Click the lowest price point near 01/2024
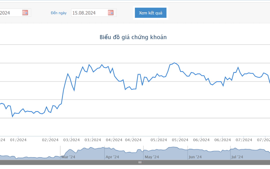 (12, 117)
